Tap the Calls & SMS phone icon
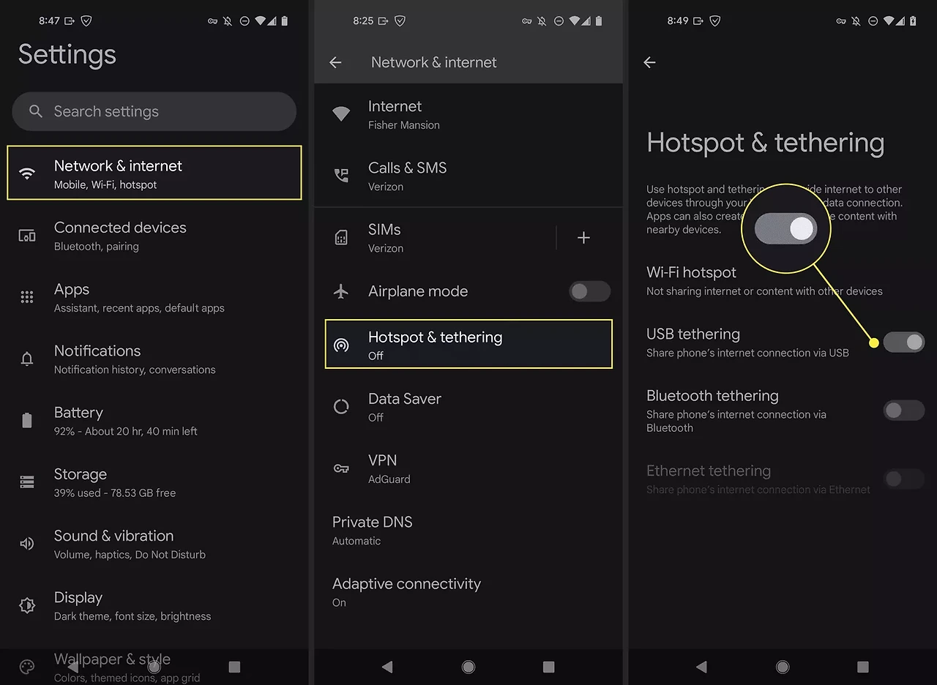This screenshot has width=937, height=685. [341, 176]
